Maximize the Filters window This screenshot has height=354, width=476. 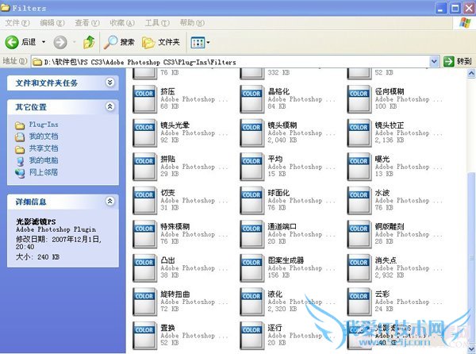(455, 8)
